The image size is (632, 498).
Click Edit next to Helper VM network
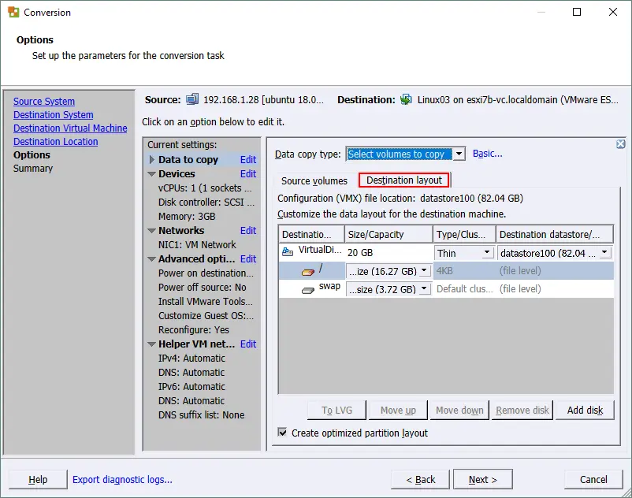[248, 344]
